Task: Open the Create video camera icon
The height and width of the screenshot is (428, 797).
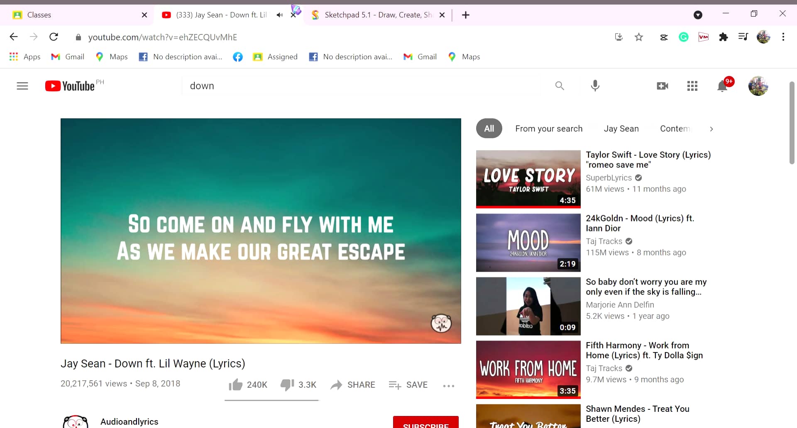Action: [x=663, y=86]
